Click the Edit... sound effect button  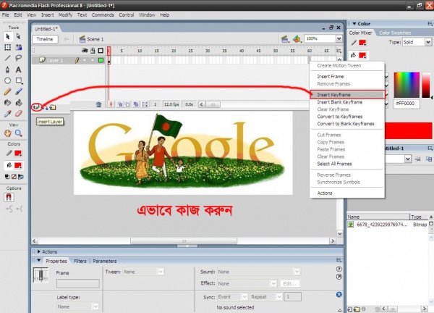coord(289,283)
